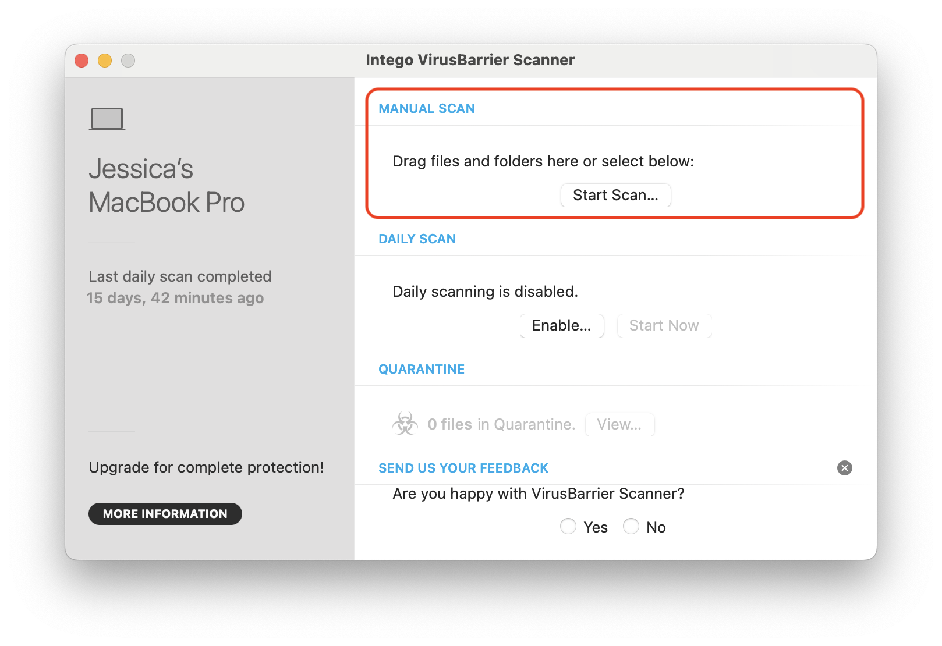Viewport: 942px width, 646px height.
Task: Click the Start Scan... button
Action: 616,196
